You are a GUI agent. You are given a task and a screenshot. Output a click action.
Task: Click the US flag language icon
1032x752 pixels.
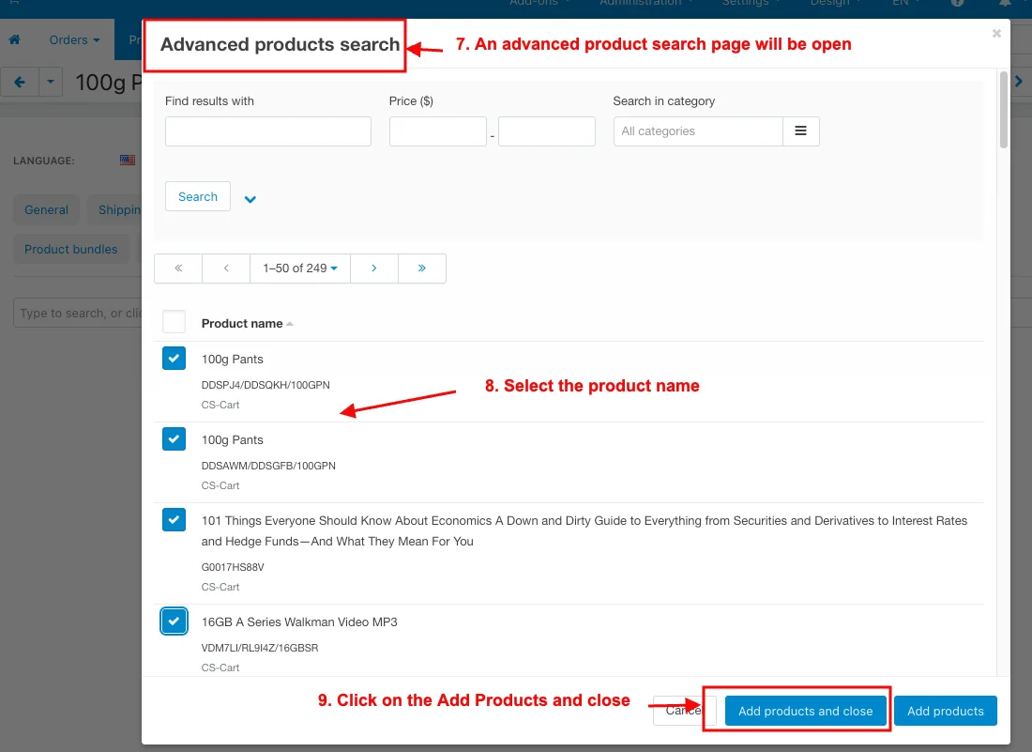point(128,160)
